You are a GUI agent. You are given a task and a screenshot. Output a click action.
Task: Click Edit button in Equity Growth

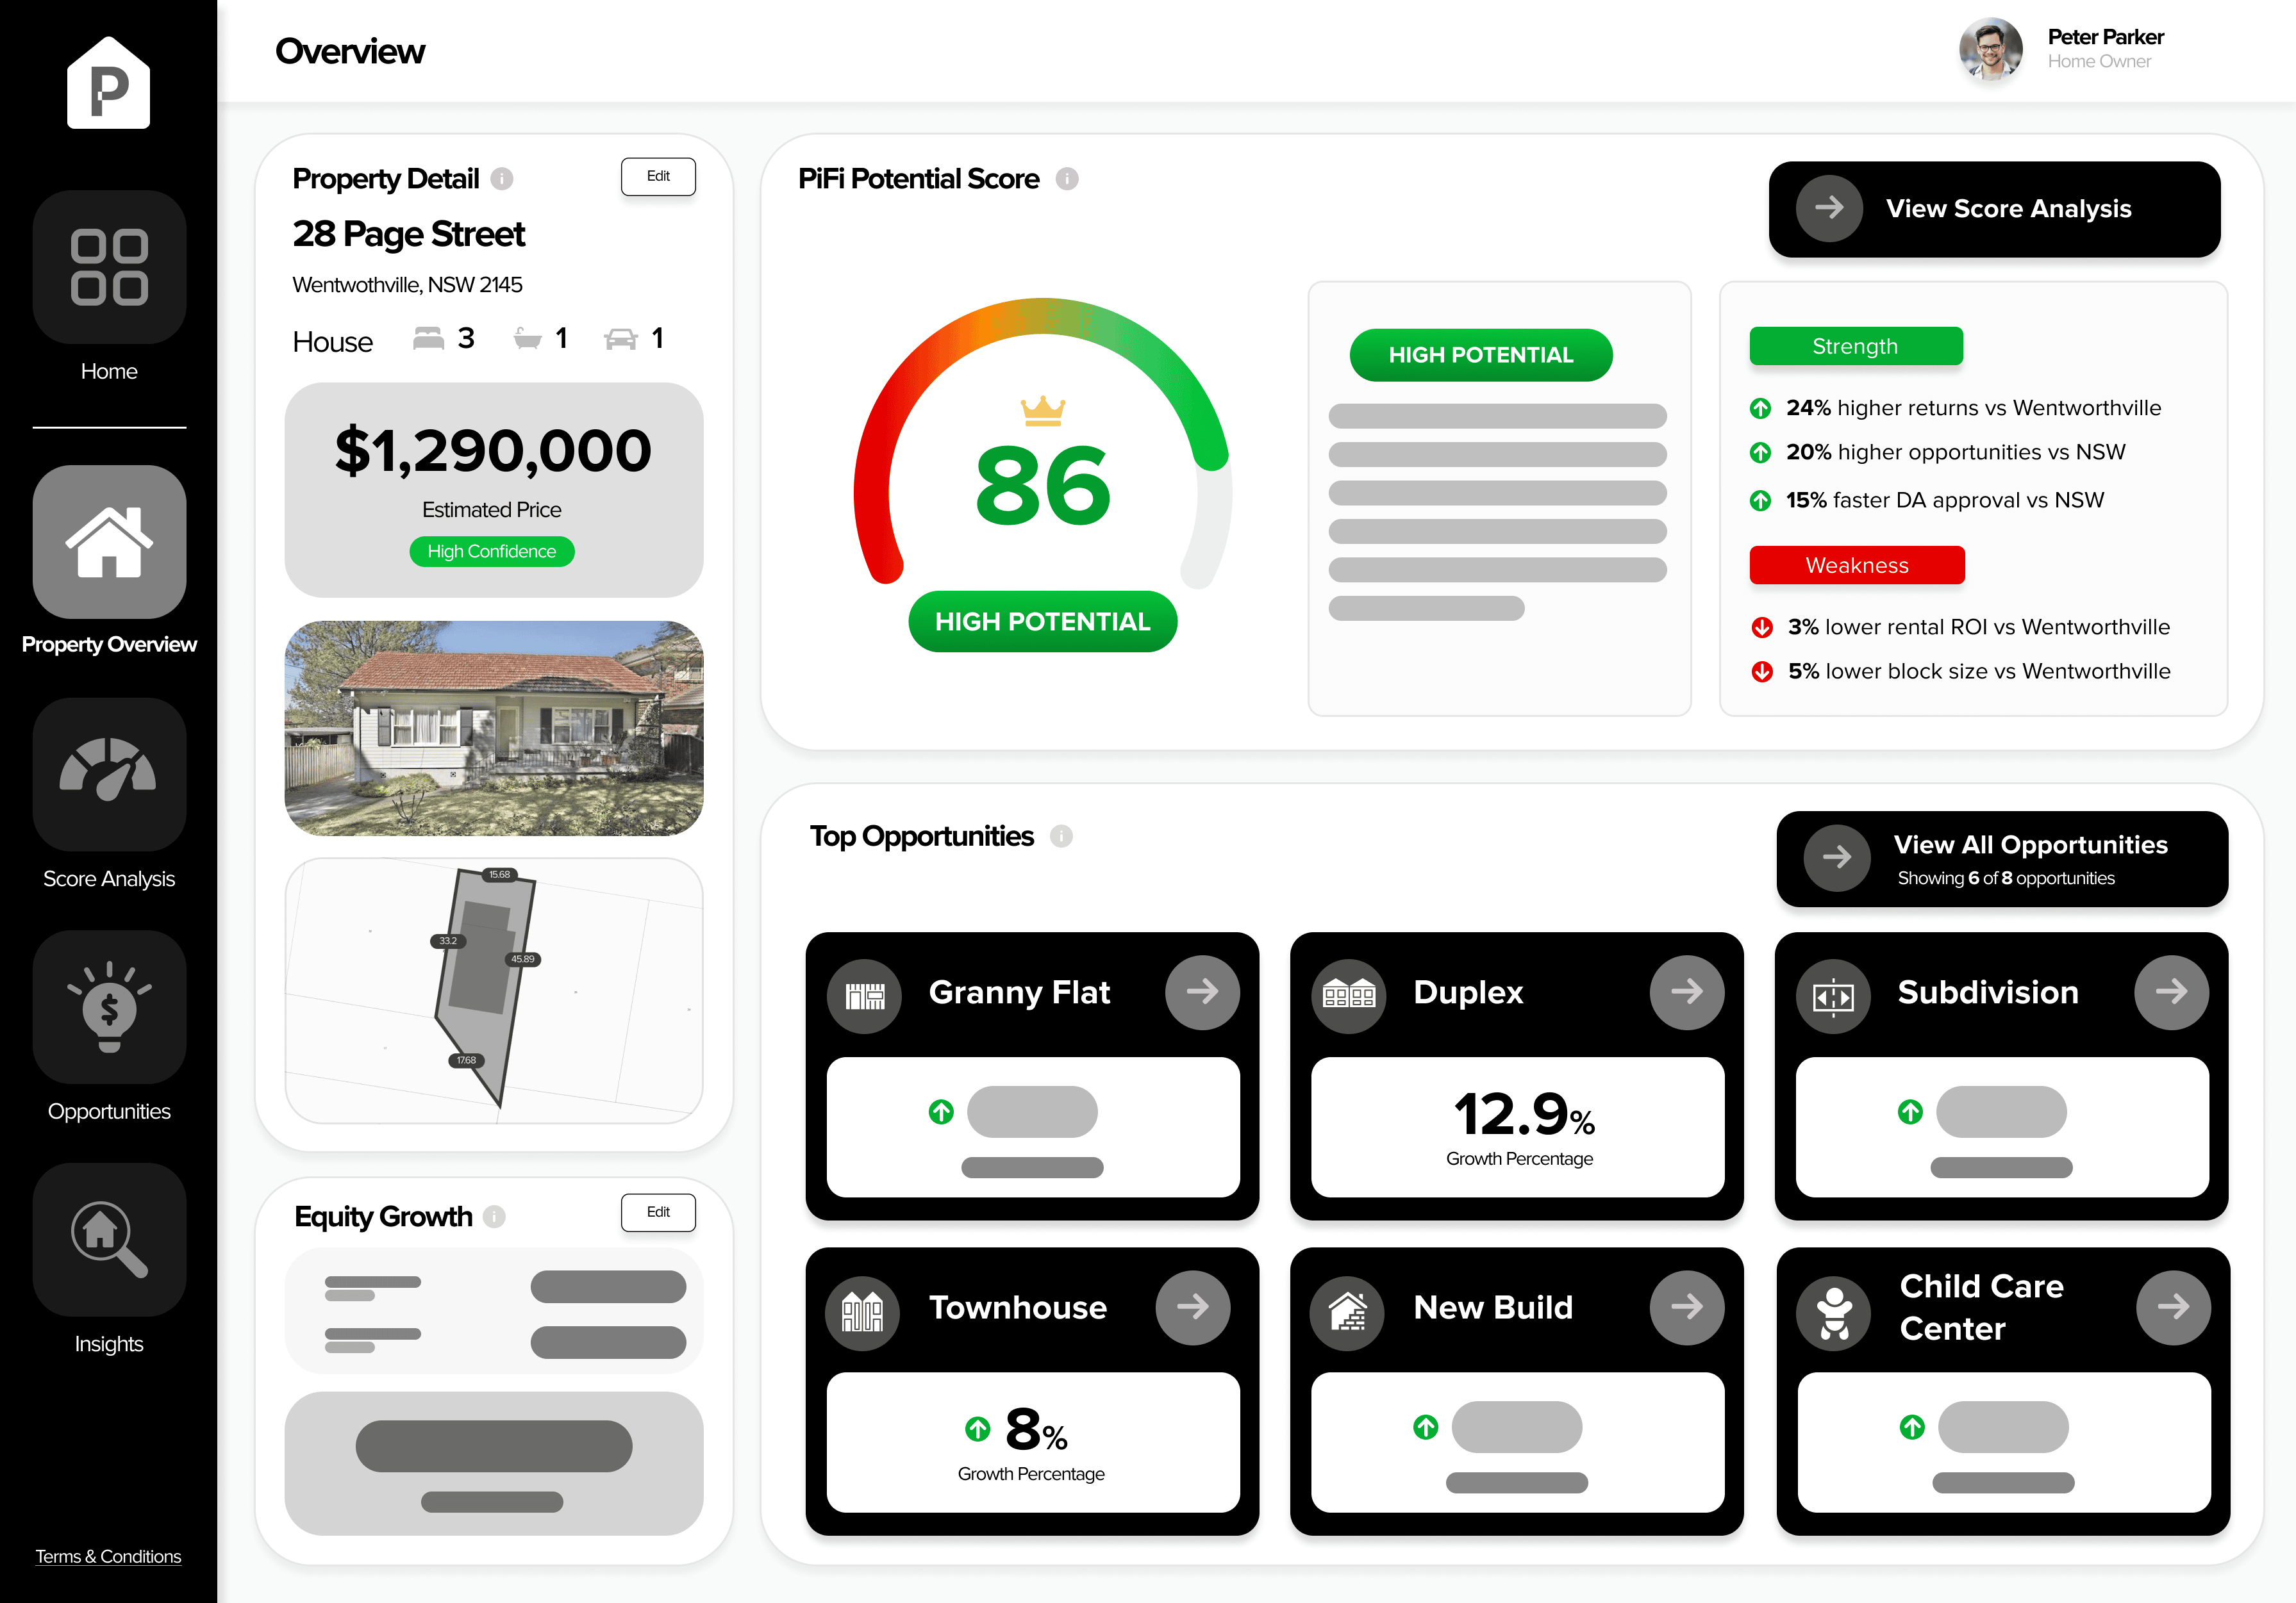(658, 1212)
